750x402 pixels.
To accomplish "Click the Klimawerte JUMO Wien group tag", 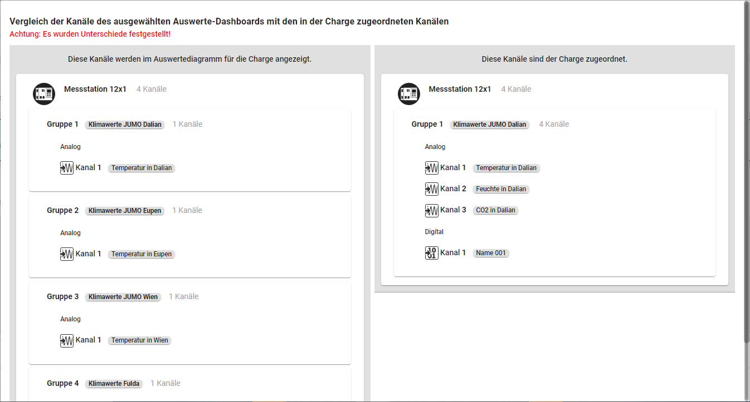I will point(123,297).
